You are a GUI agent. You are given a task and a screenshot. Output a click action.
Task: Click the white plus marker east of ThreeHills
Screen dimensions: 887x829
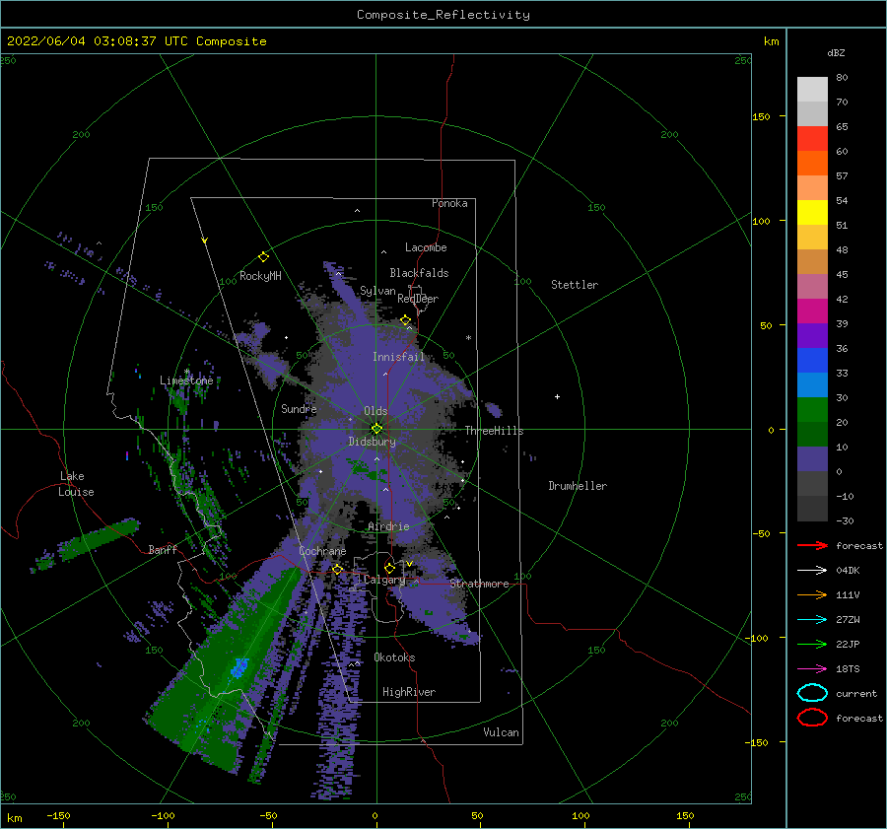pos(557,396)
